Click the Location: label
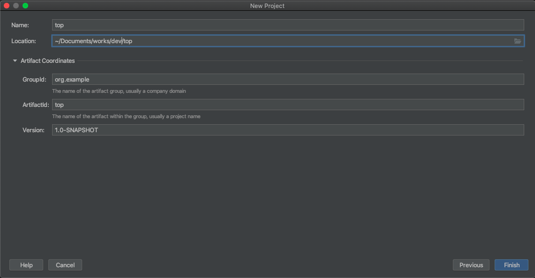 tap(23, 41)
